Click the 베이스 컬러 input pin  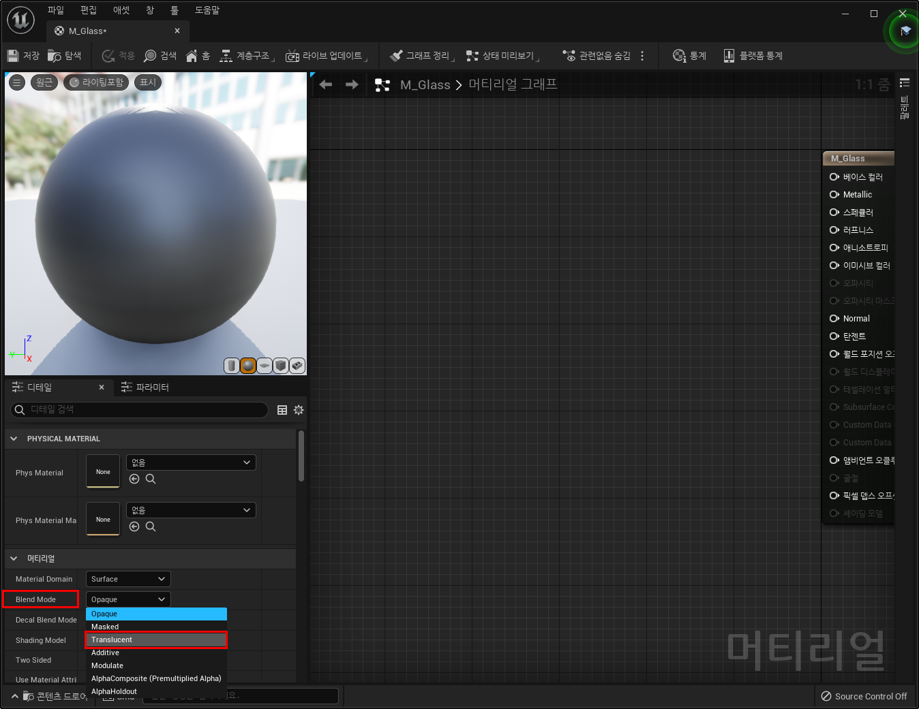(x=834, y=177)
